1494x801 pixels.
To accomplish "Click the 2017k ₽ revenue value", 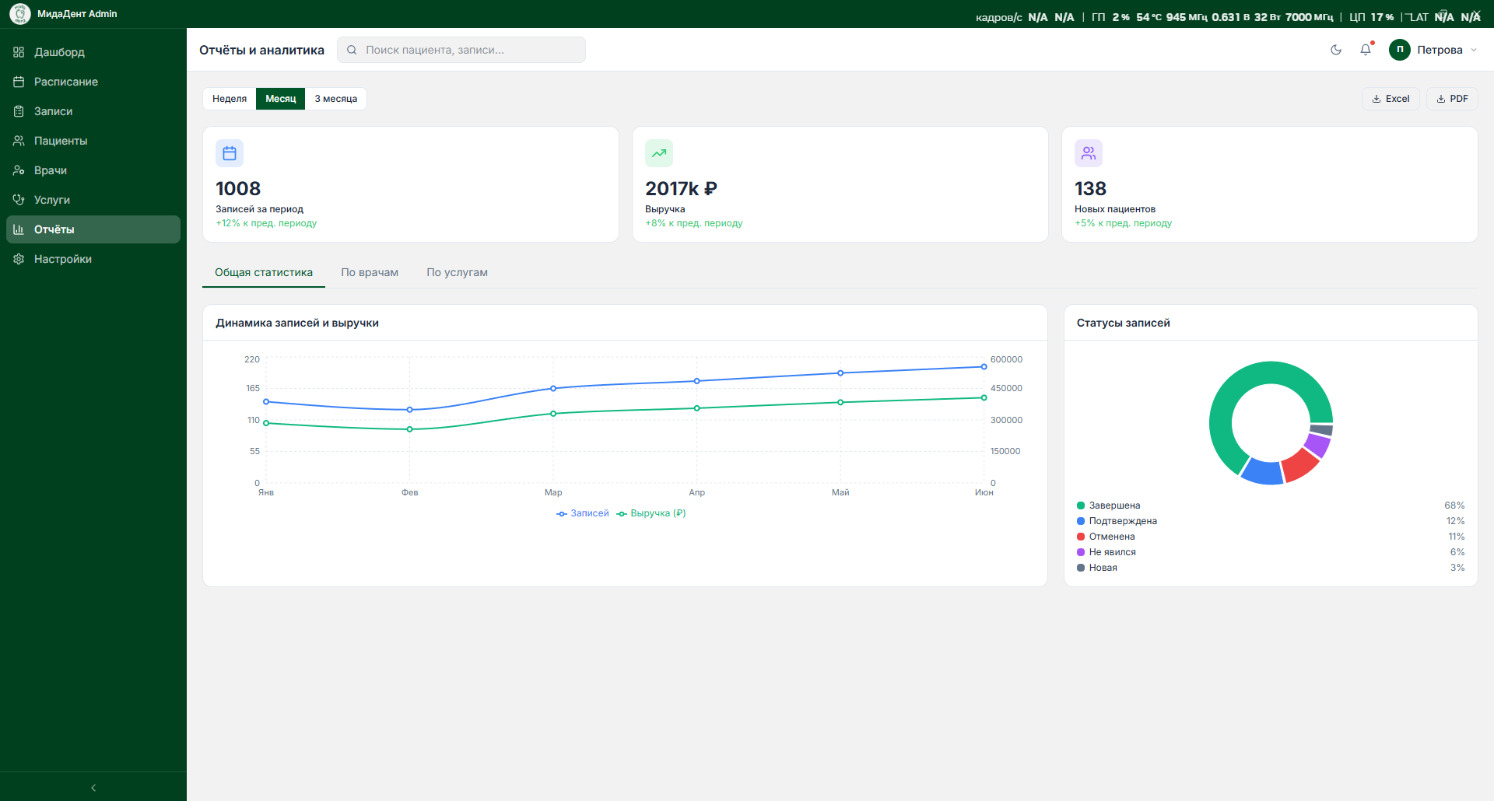I will tap(682, 188).
